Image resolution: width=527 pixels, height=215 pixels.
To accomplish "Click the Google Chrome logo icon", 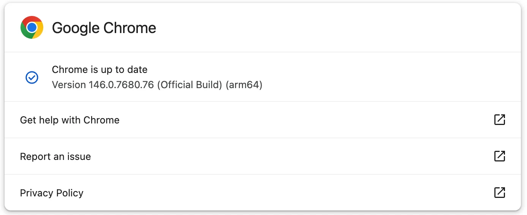I will (32, 27).
